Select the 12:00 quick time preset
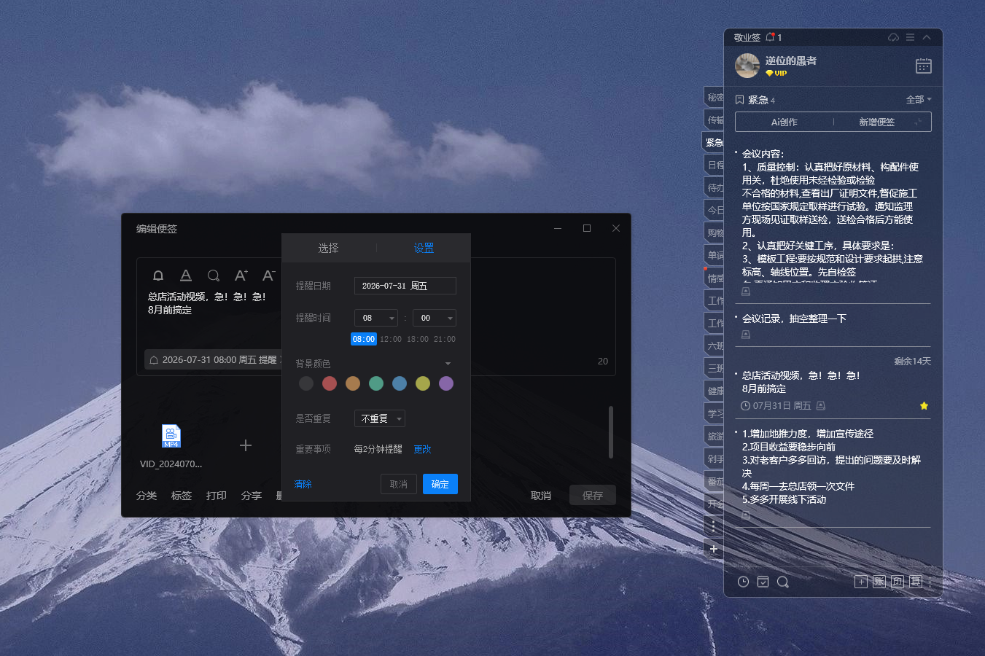Image resolution: width=985 pixels, height=656 pixels. tap(391, 339)
